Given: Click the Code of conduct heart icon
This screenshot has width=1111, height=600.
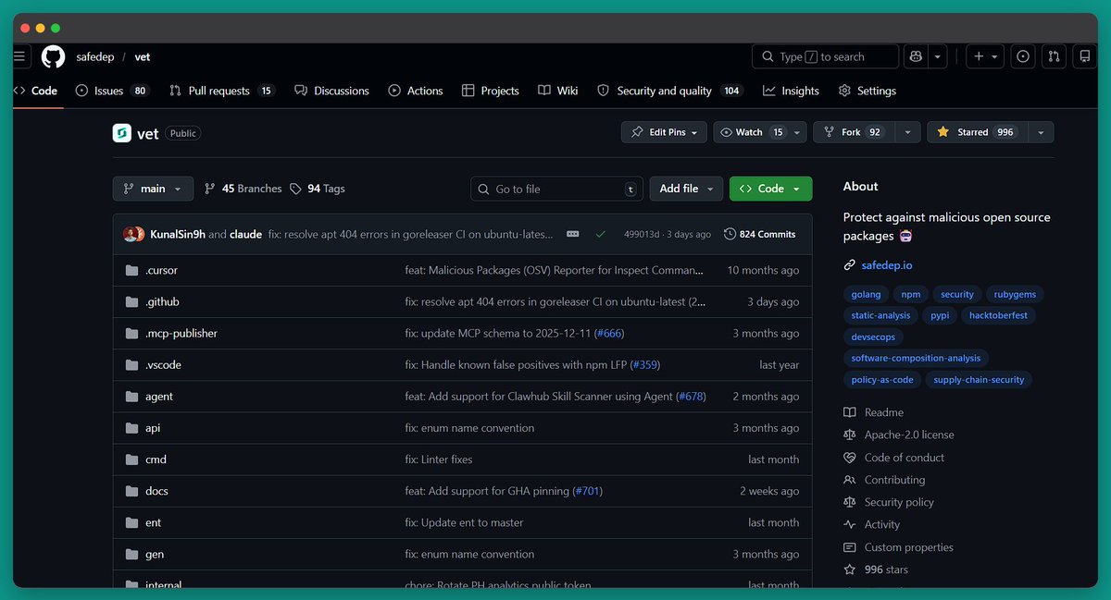Looking at the screenshot, I should (x=850, y=458).
